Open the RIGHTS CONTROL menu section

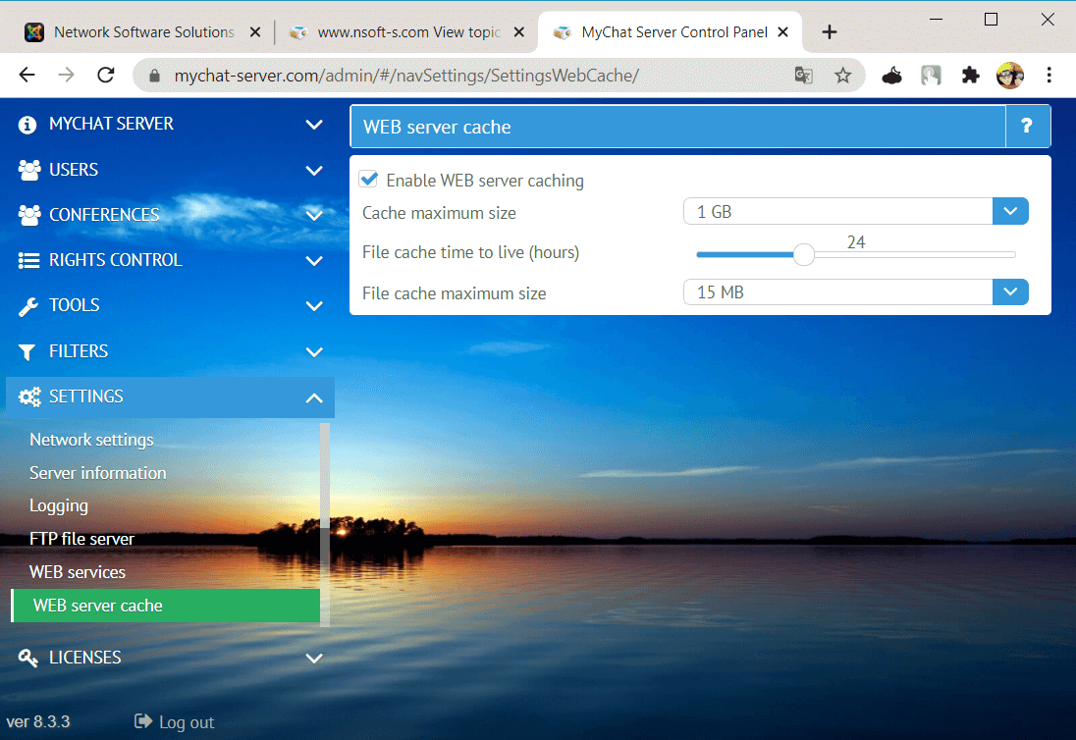click(170, 260)
